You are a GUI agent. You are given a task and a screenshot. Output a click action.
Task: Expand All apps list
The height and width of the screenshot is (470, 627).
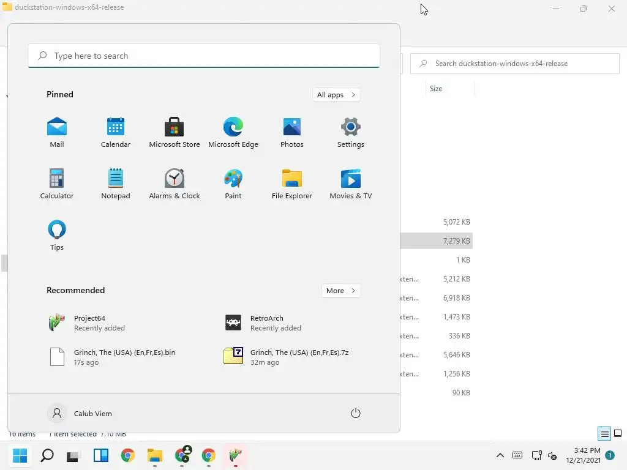pyautogui.click(x=336, y=95)
